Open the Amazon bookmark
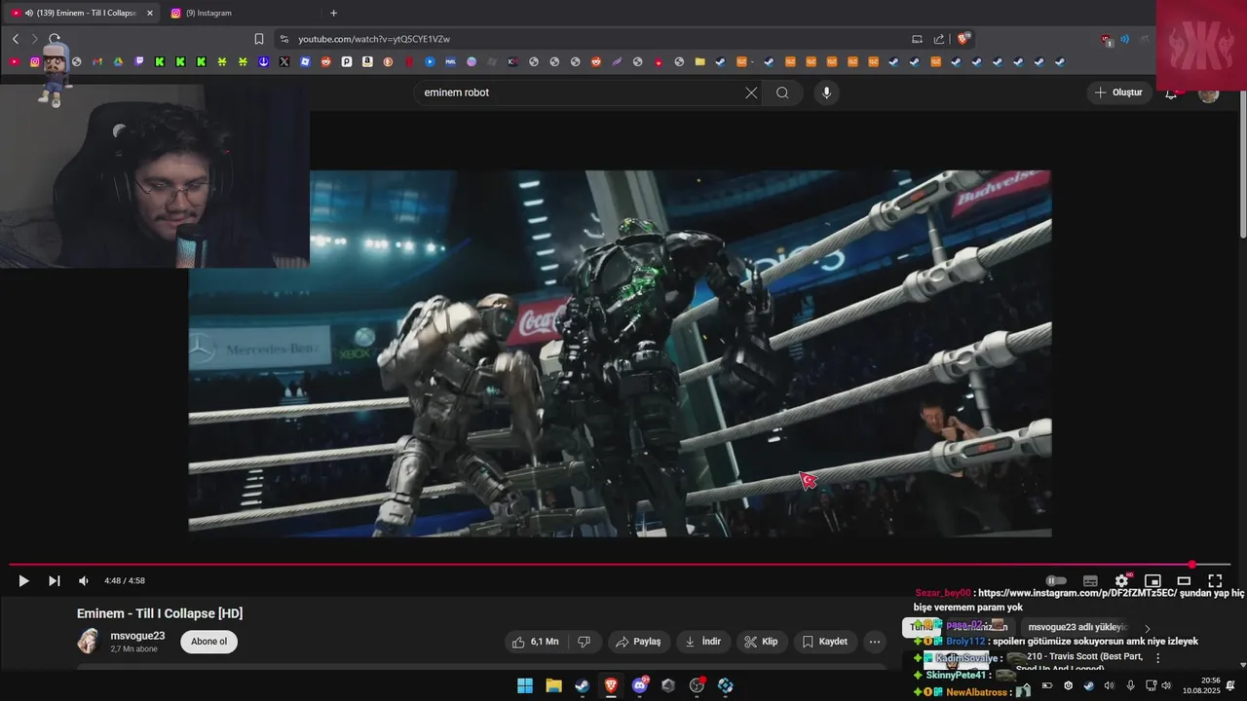 pos(367,61)
